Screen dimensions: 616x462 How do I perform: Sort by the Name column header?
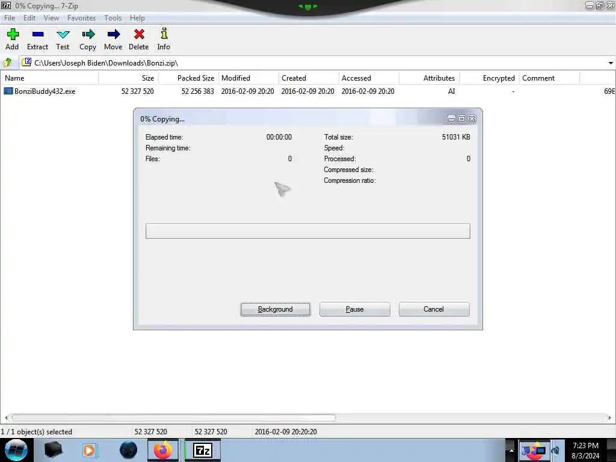point(49,78)
